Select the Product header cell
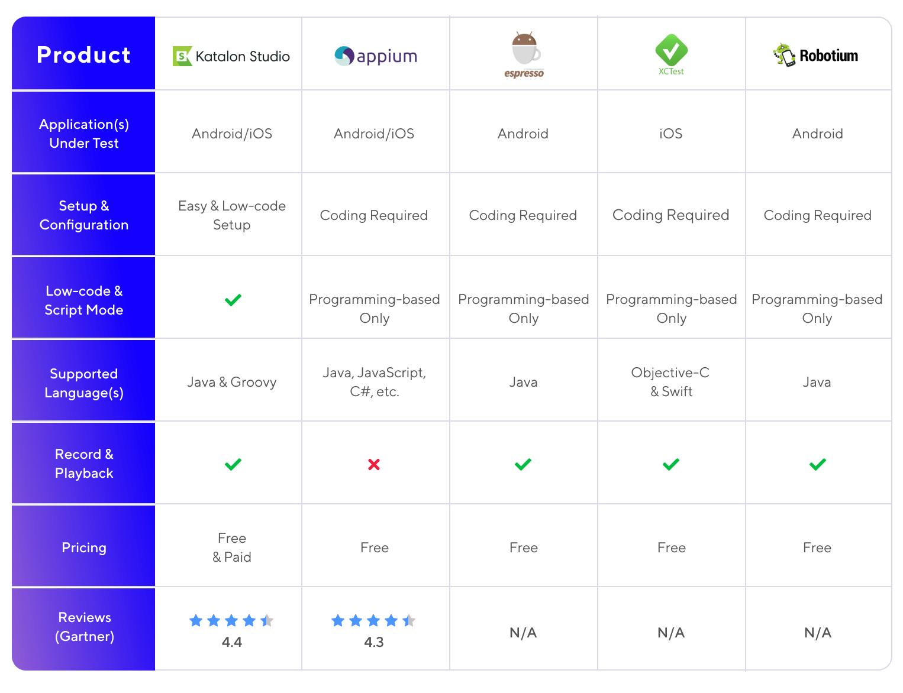The height and width of the screenshot is (693, 903). click(x=83, y=54)
